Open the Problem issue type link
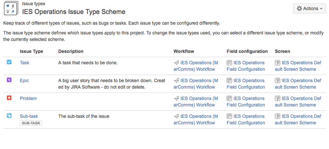Screen dimensions: 329x149 [28, 98]
